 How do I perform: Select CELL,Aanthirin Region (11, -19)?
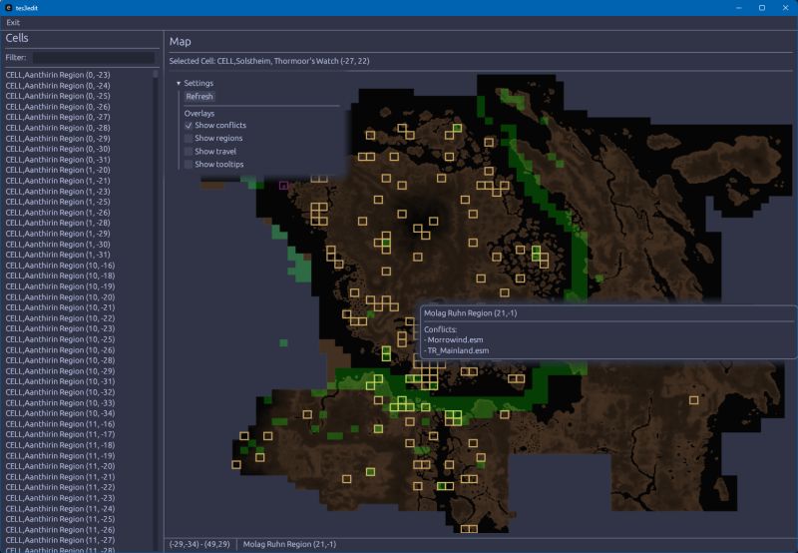tap(60, 456)
